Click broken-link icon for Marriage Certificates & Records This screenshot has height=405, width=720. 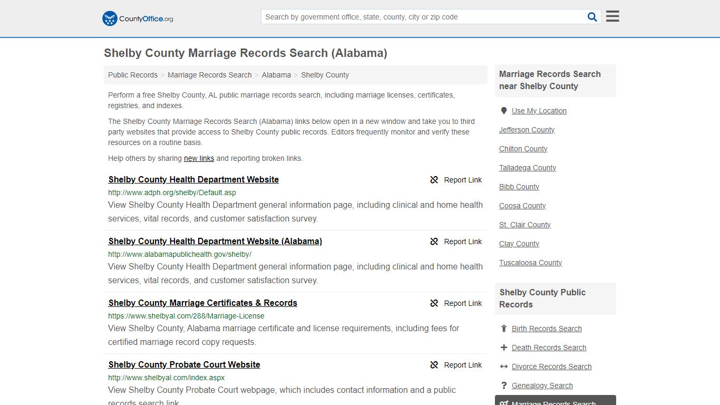pyautogui.click(x=434, y=303)
